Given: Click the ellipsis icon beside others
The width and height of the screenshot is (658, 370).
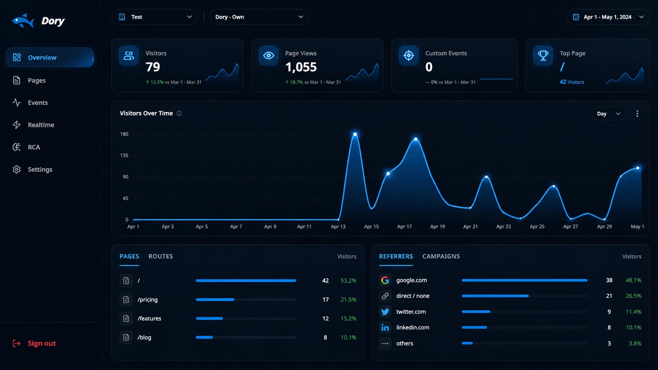Looking at the screenshot, I should point(385,343).
